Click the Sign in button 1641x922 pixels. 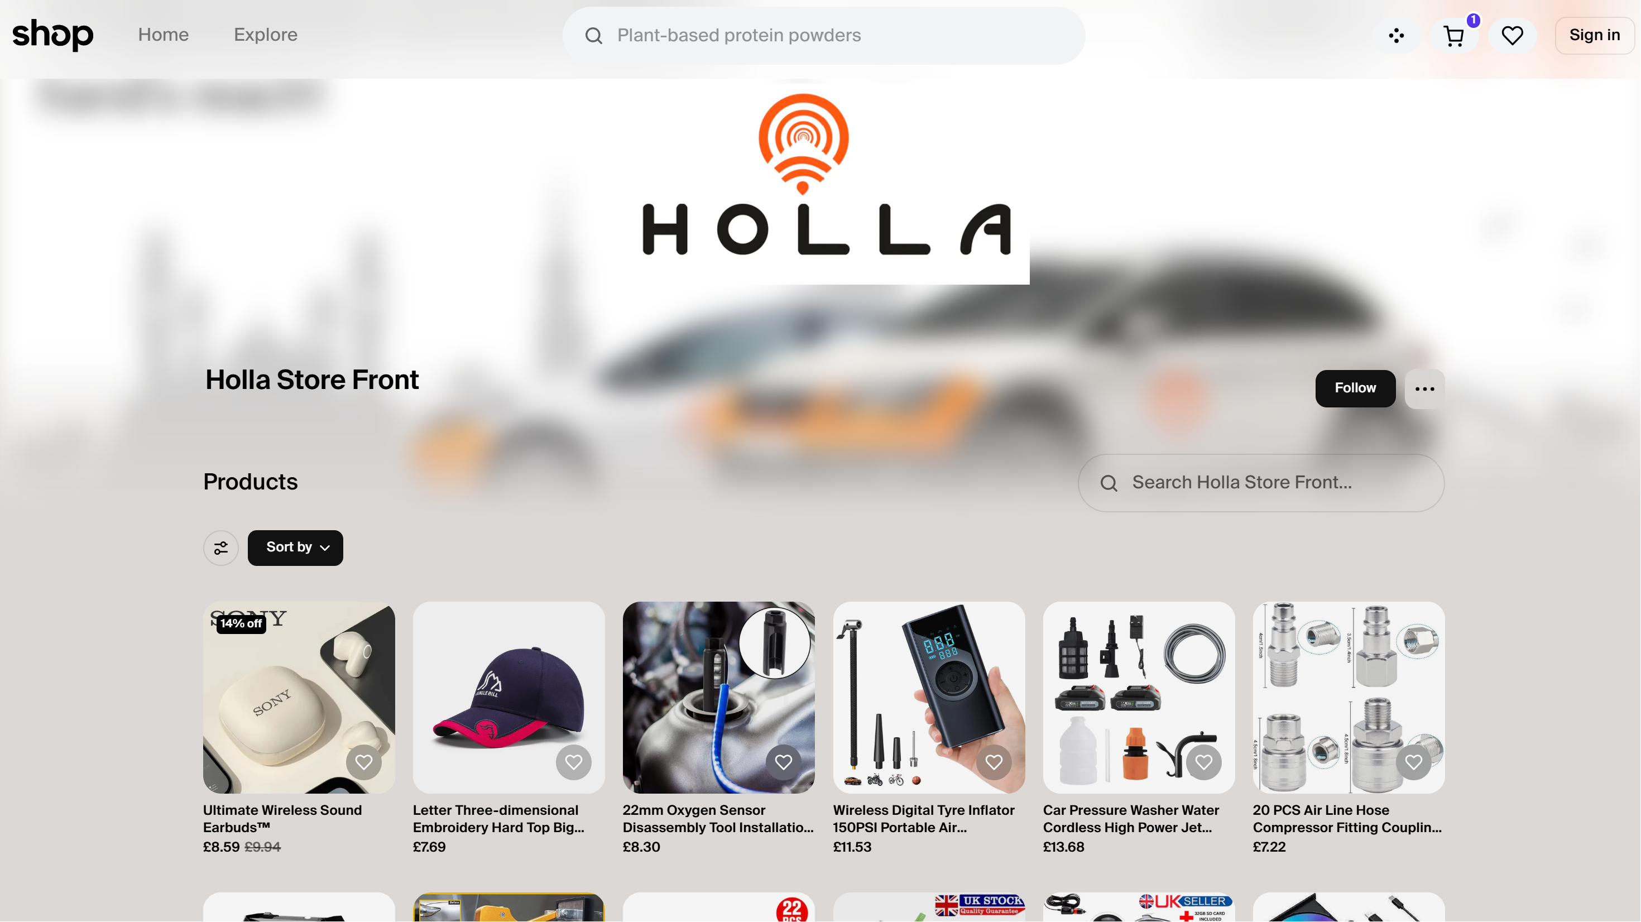[1595, 36]
